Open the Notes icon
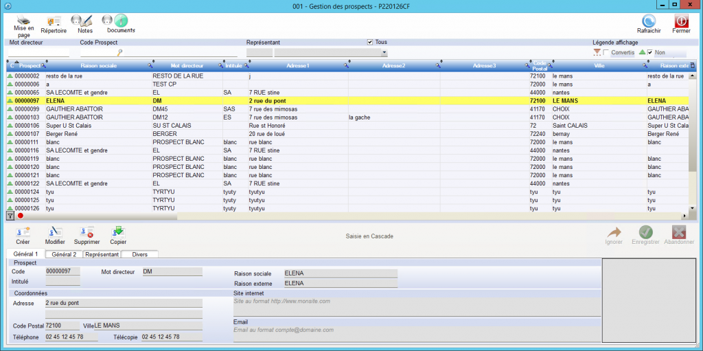This screenshot has width=703, height=351. coord(85,21)
